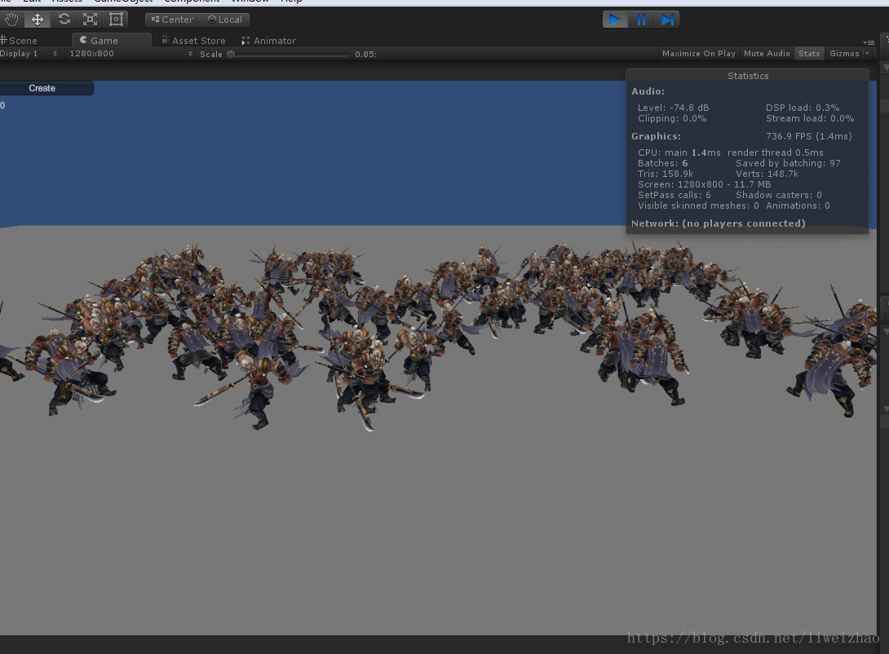The height and width of the screenshot is (654, 889).
Task: Click 'Network: (no players connected)' text
Action: point(719,223)
